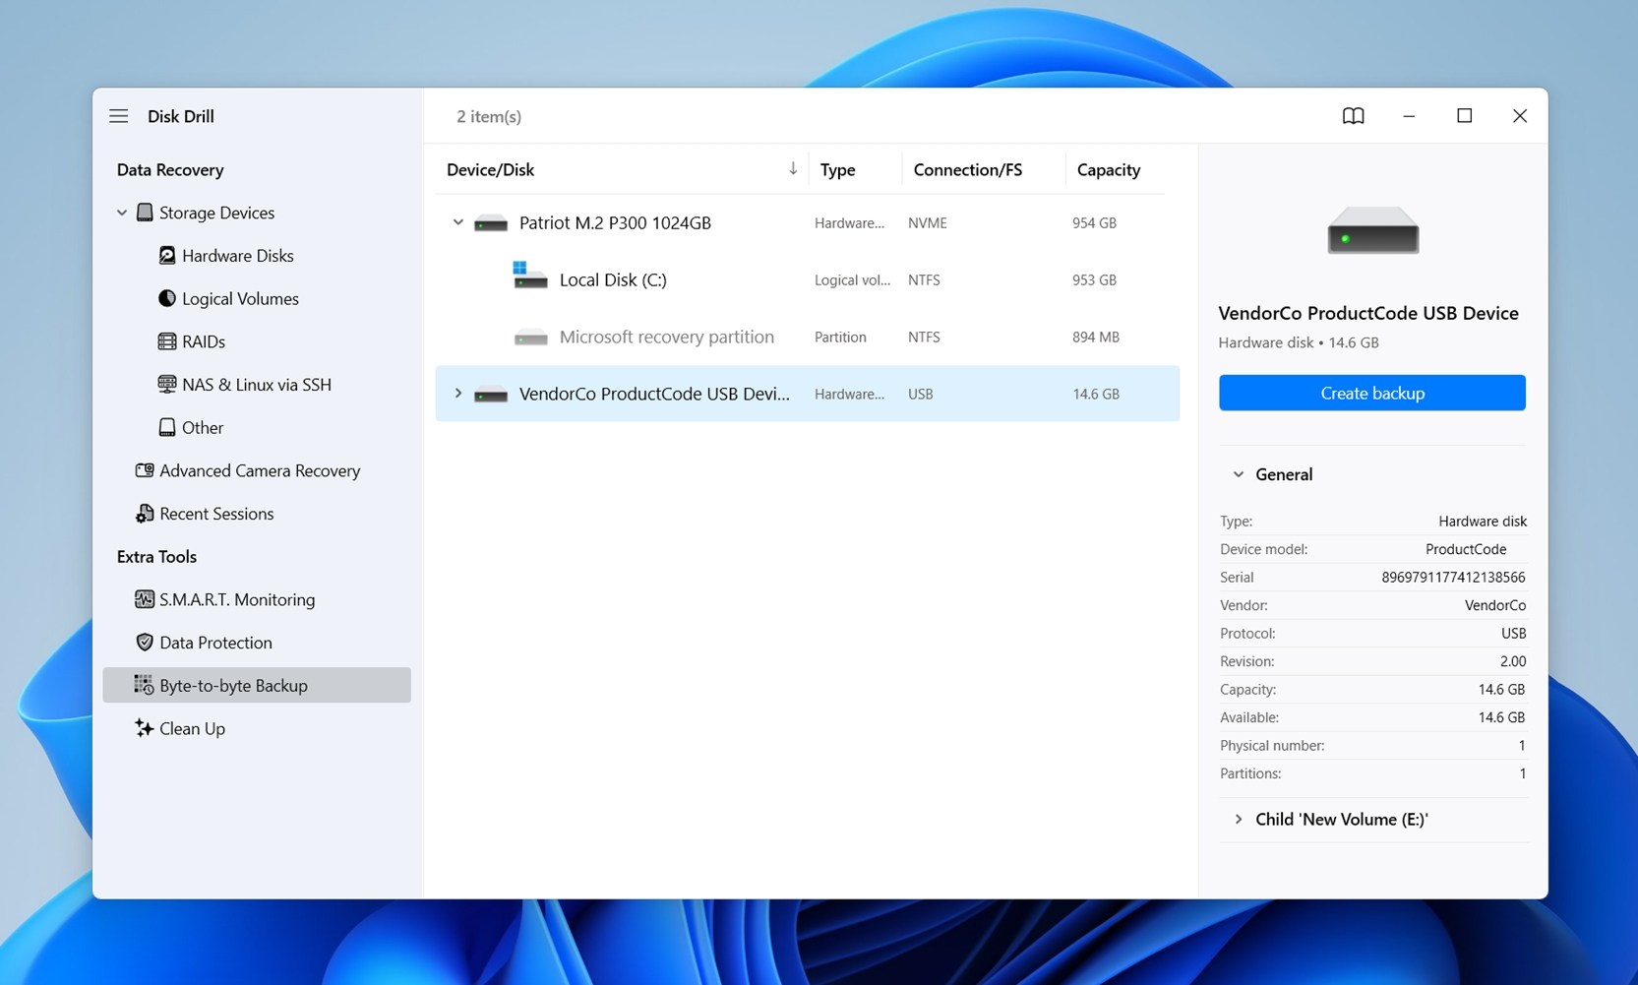Select the Hardware Disks icon in sidebar

(167, 255)
